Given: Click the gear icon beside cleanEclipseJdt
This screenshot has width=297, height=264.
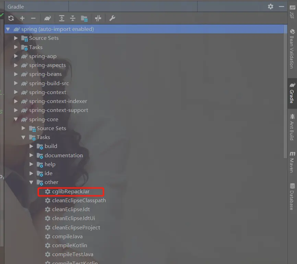Looking at the screenshot, I should click(x=48, y=209).
